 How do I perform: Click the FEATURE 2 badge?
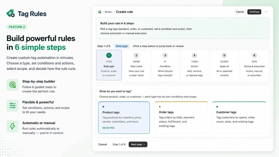pyautogui.click(x=17, y=27)
